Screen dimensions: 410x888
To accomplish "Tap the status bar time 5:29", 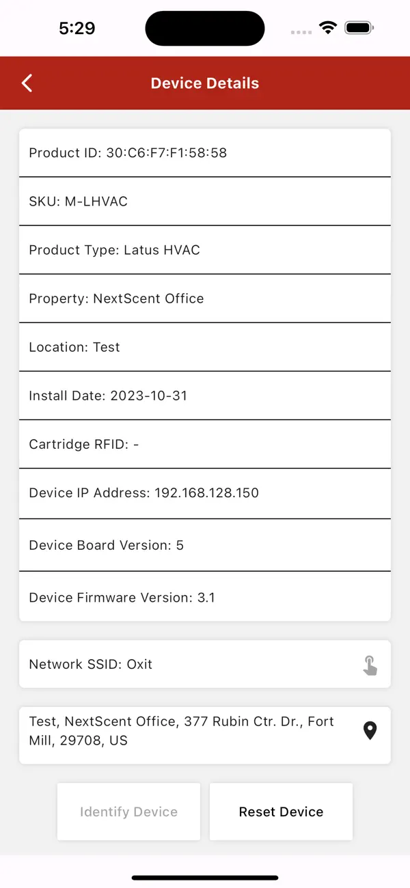I will [77, 28].
